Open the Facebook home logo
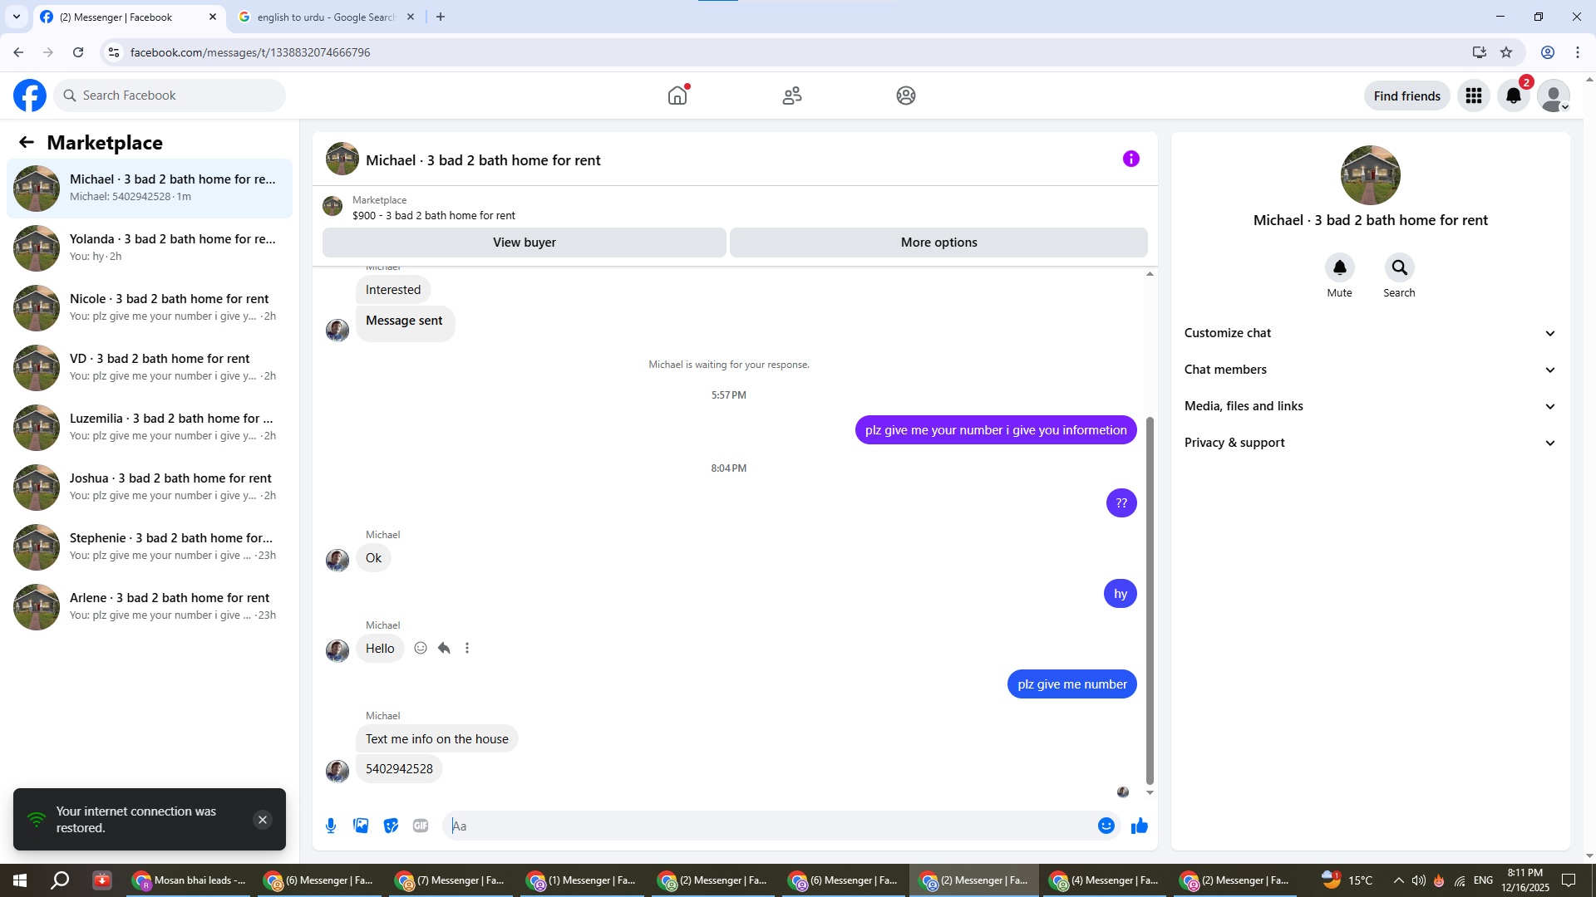 (30, 96)
